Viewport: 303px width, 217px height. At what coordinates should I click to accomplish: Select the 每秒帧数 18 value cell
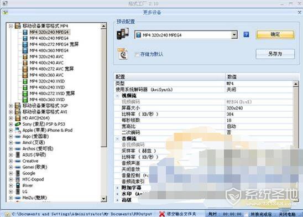click(x=259, y=120)
